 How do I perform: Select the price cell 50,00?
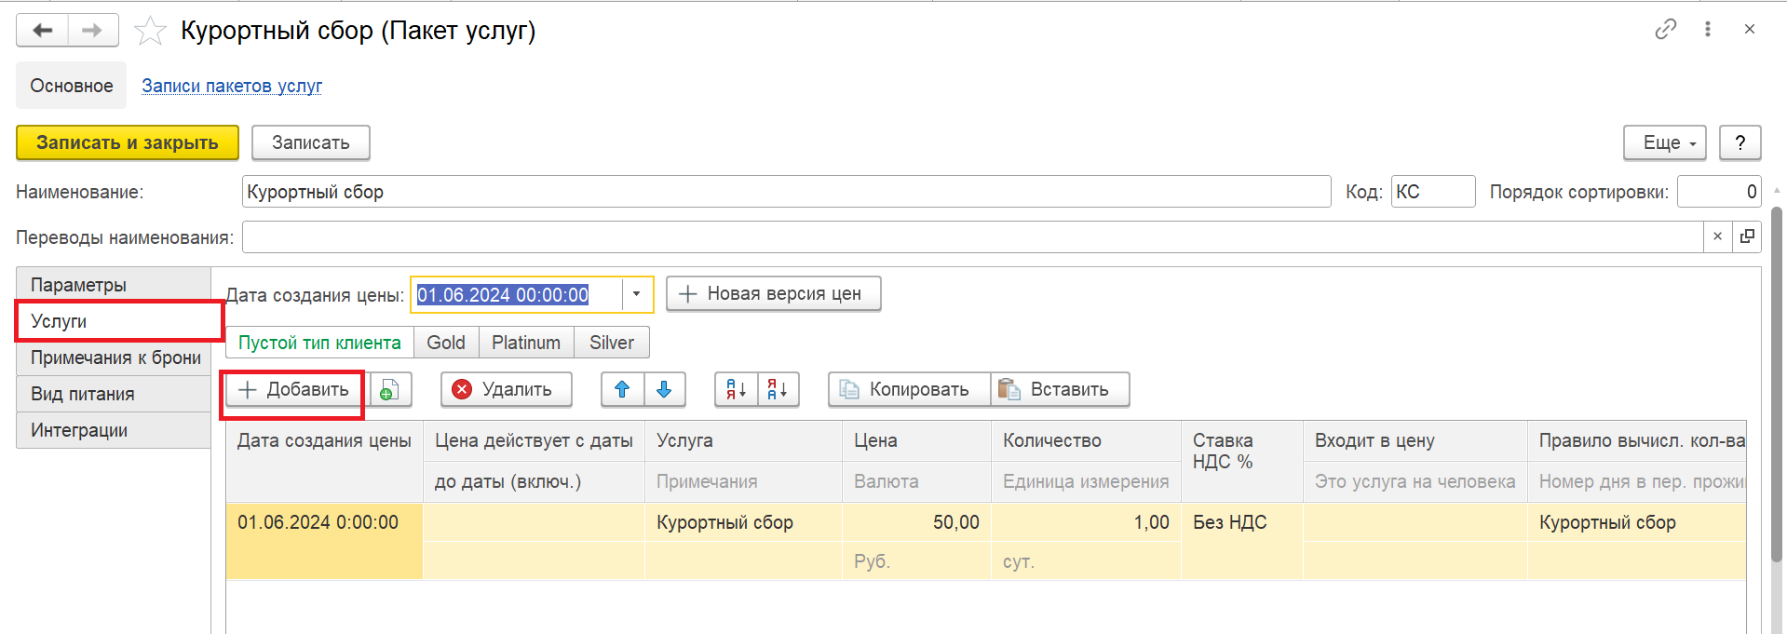[916, 522]
